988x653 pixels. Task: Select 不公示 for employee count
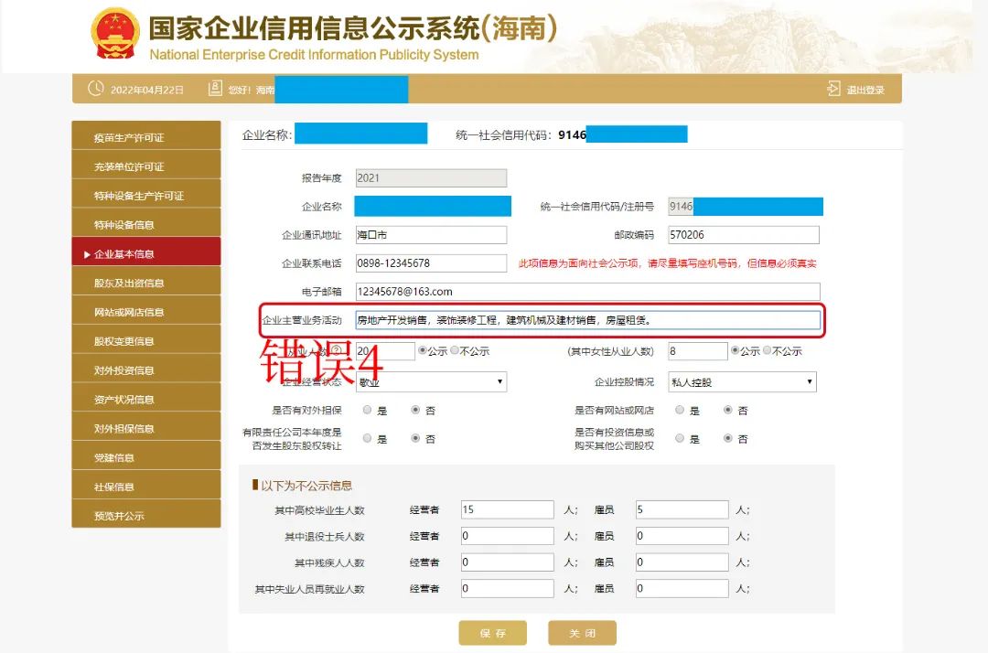point(455,351)
